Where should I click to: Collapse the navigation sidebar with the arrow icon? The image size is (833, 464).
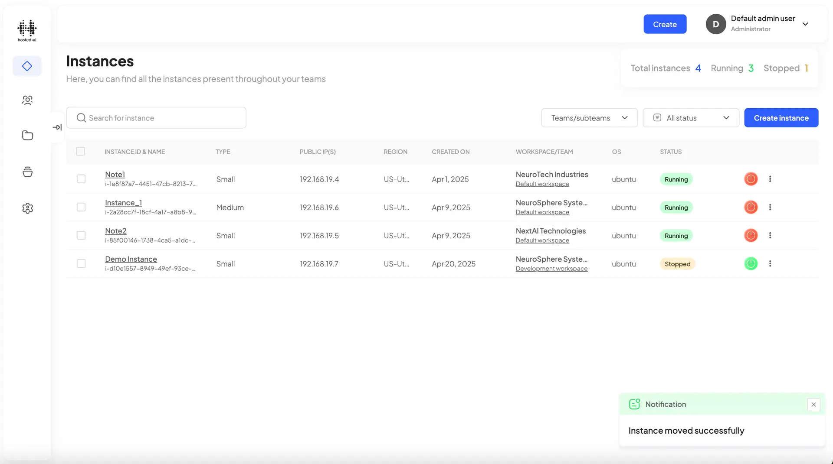[57, 127]
